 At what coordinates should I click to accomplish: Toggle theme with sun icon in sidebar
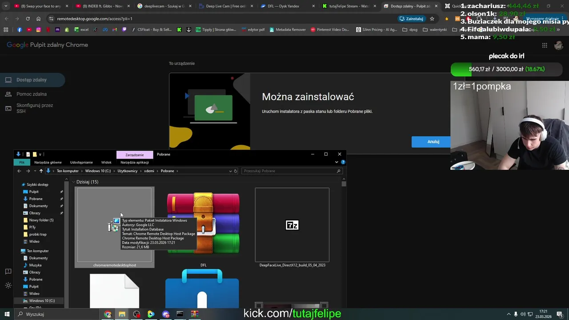click(8, 286)
